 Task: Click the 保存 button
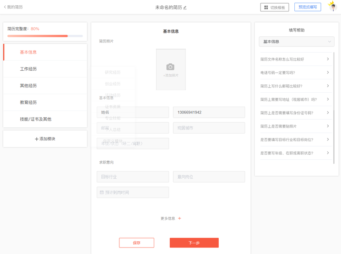coord(137,243)
